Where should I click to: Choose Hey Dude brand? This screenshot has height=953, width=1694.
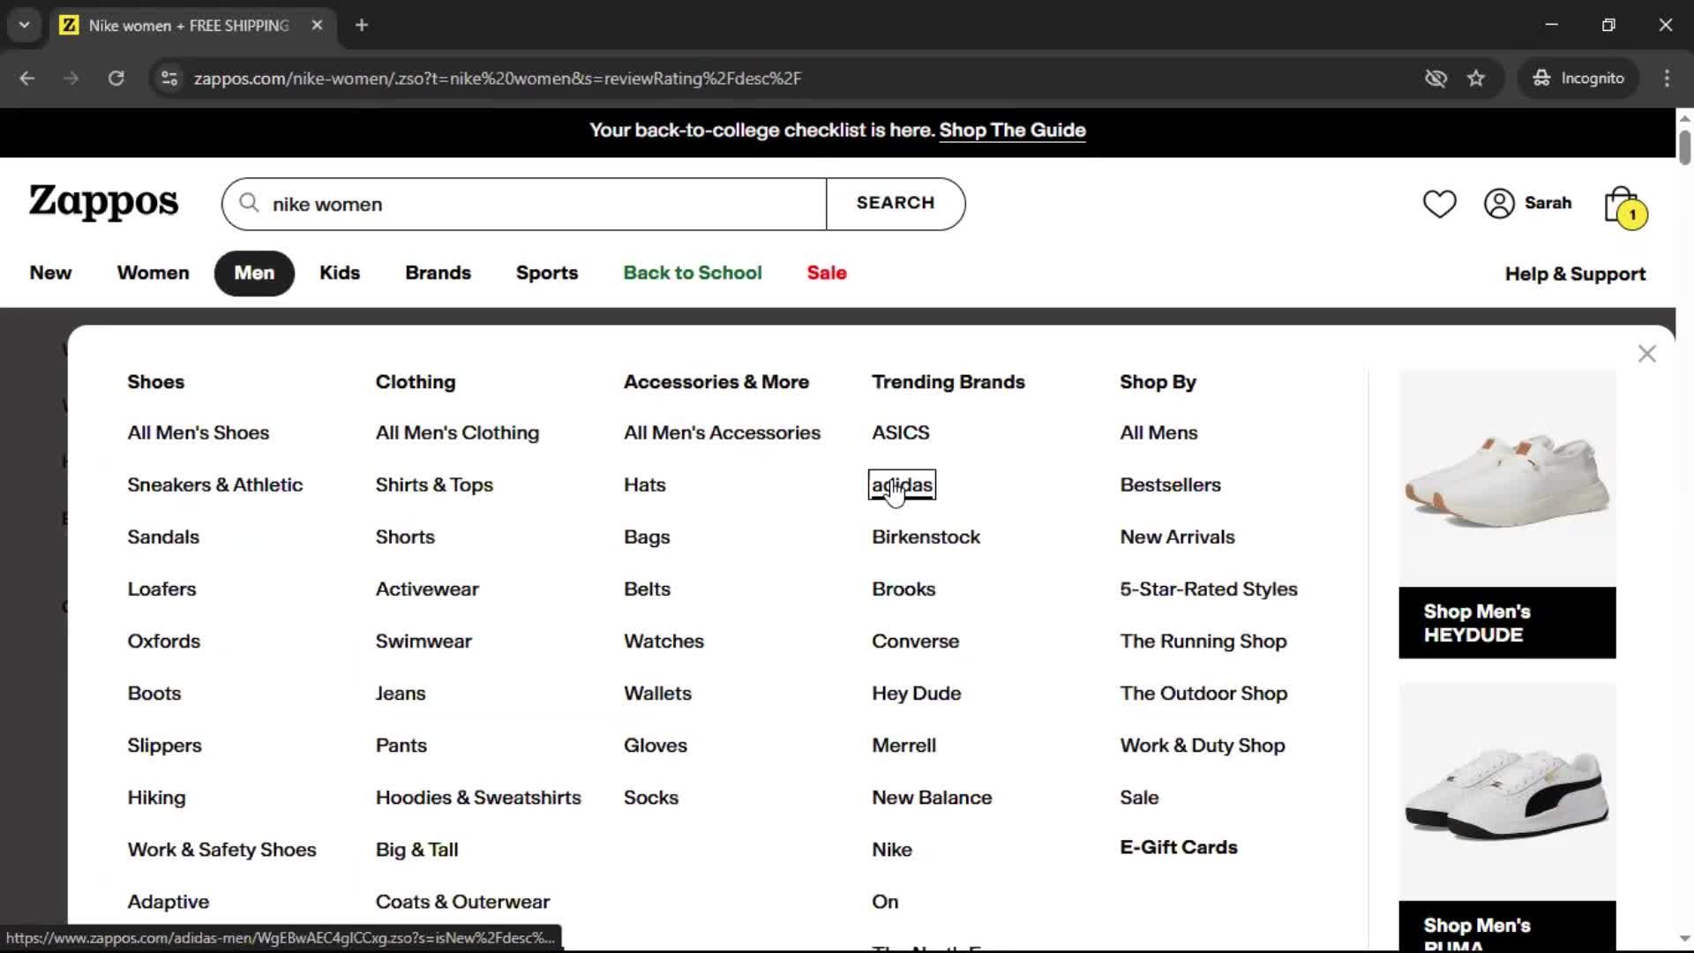(916, 693)
